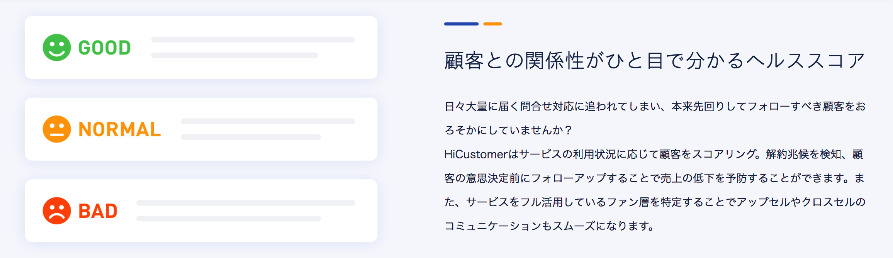The height and width of the screenshot is (258, 893).
Task: Click the word HiCustomer in the paragraph
Action: [x=476, y=154]
